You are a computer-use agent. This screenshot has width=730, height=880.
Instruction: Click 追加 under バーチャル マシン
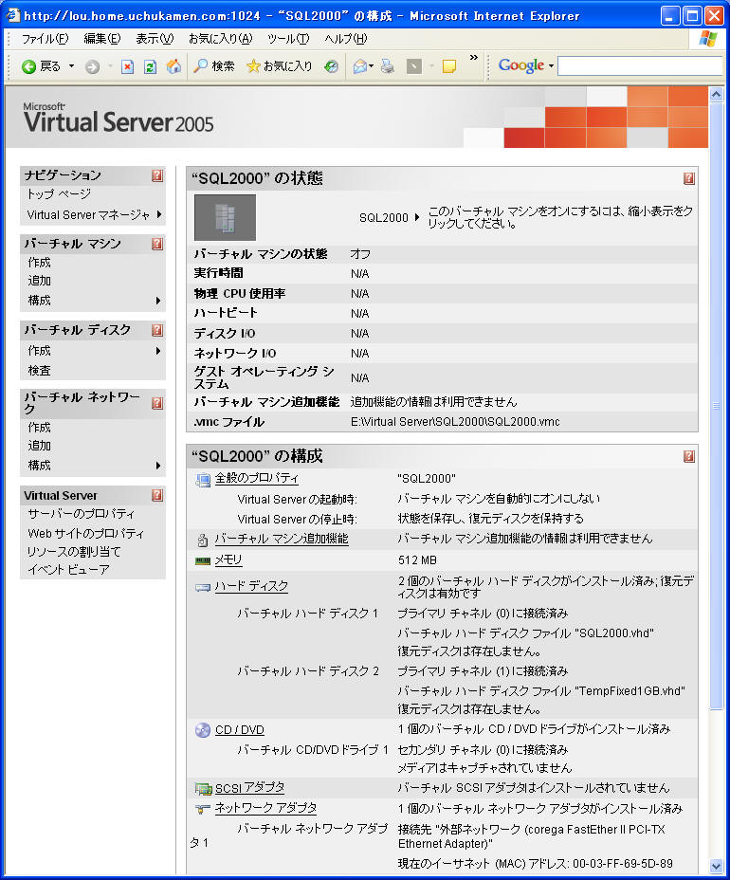point(39,281)
